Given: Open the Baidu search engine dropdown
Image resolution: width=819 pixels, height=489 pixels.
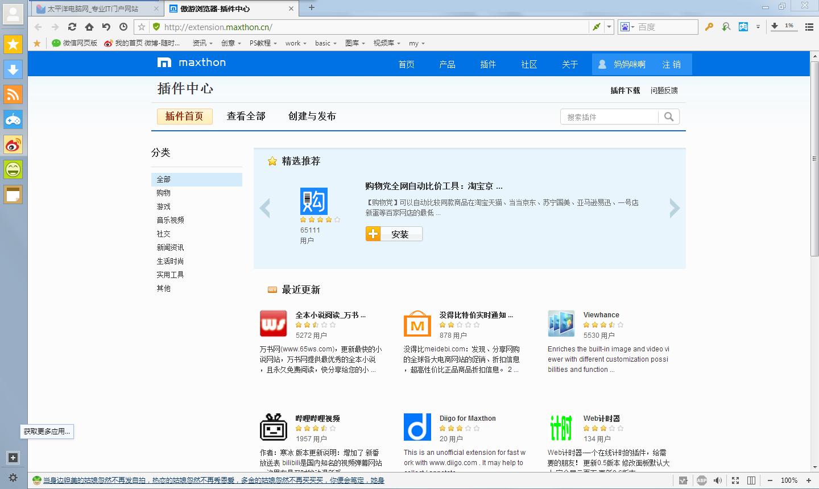Looking at the screenshot, I should tap(627, 27).
